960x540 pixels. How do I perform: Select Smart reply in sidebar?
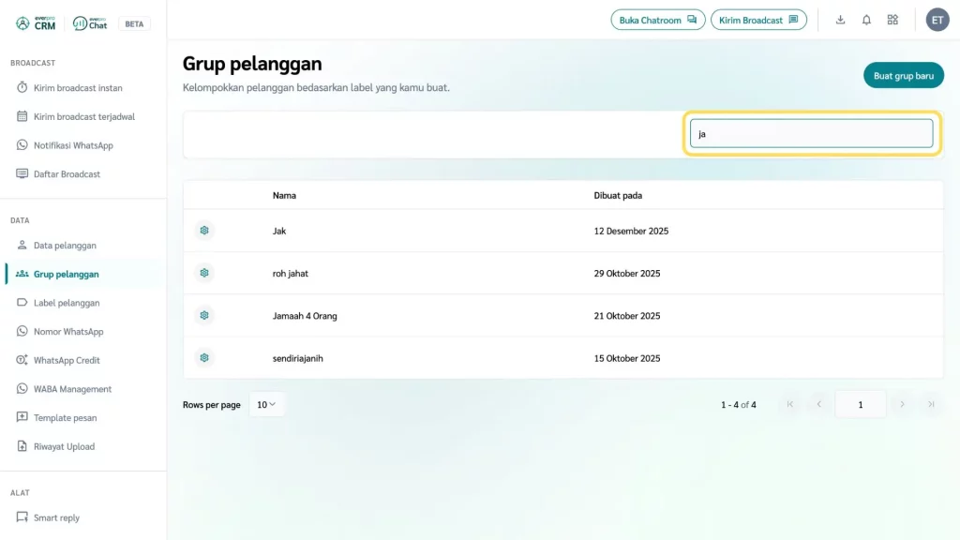(56, 517)
